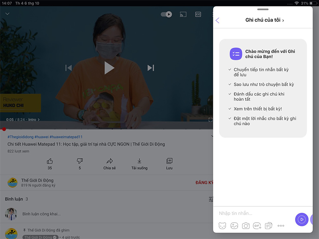319x239 pixels.
Task: Tap the Thế Giới Di Động verified comment badge
Action: [x=40, y=237]
